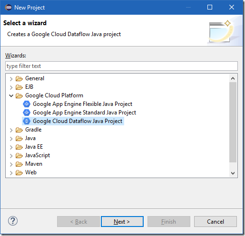
Task: Click the Eclipse logo in title bar
Action: [9, 7]
